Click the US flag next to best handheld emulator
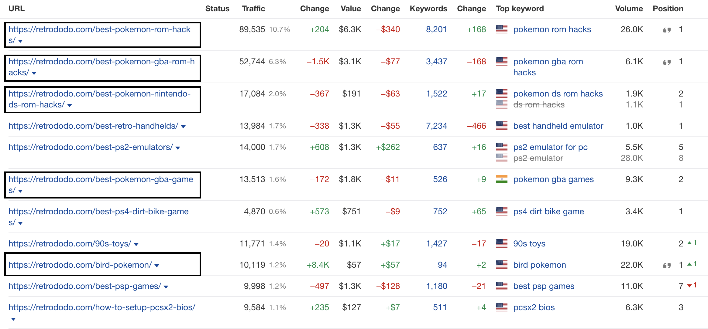 501,126
